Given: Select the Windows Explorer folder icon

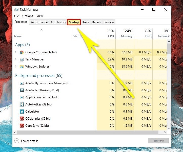Looking at the screenshot, I should click(22, 67).
